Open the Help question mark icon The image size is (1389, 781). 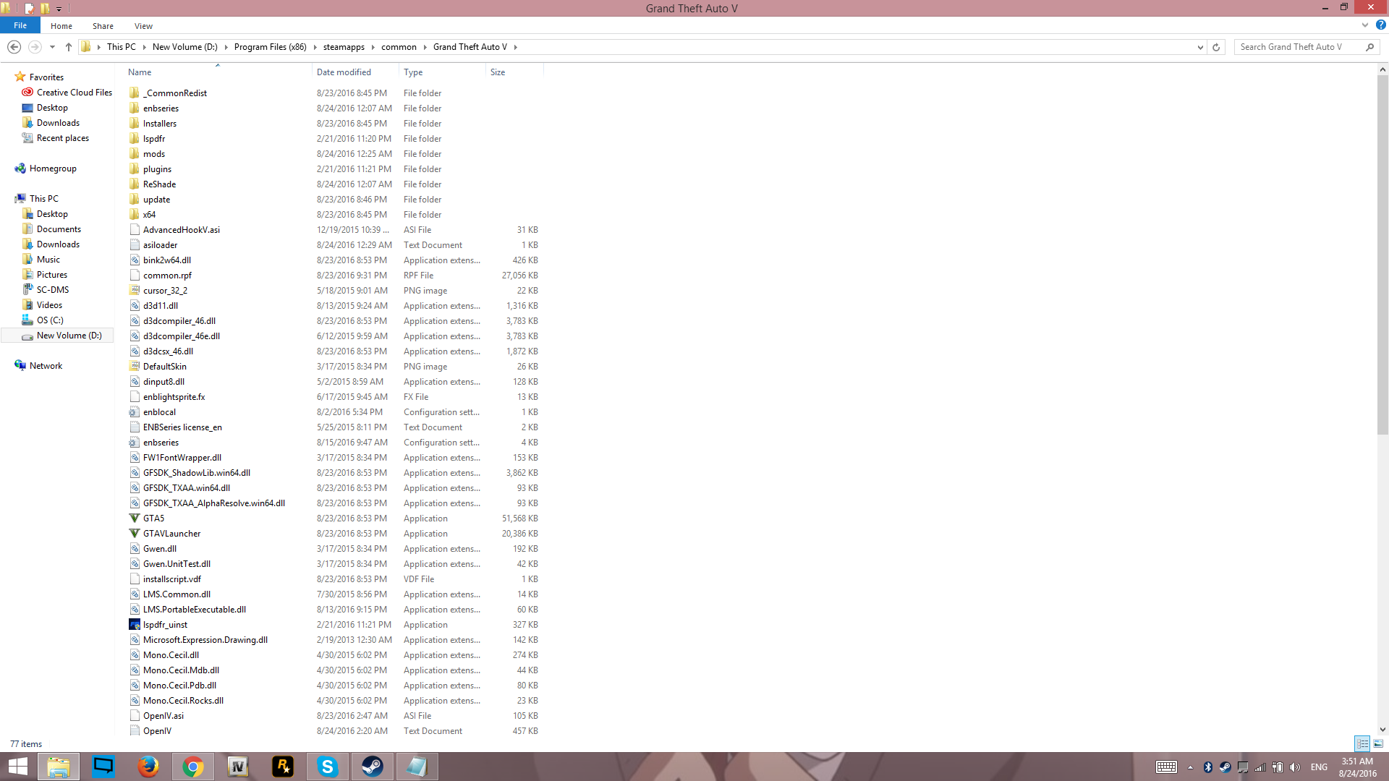click(x=1380, y=25)
